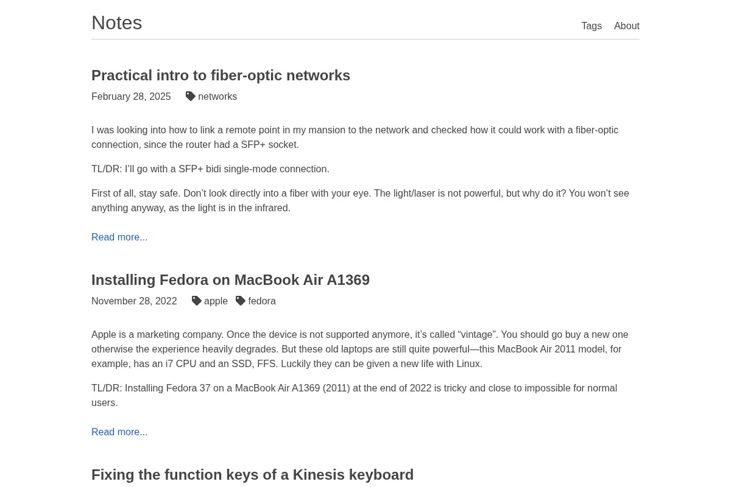This screenshot has width=731, height=487.
Task: Open the Kinesis keyboard function keys post
Action: 252,475
